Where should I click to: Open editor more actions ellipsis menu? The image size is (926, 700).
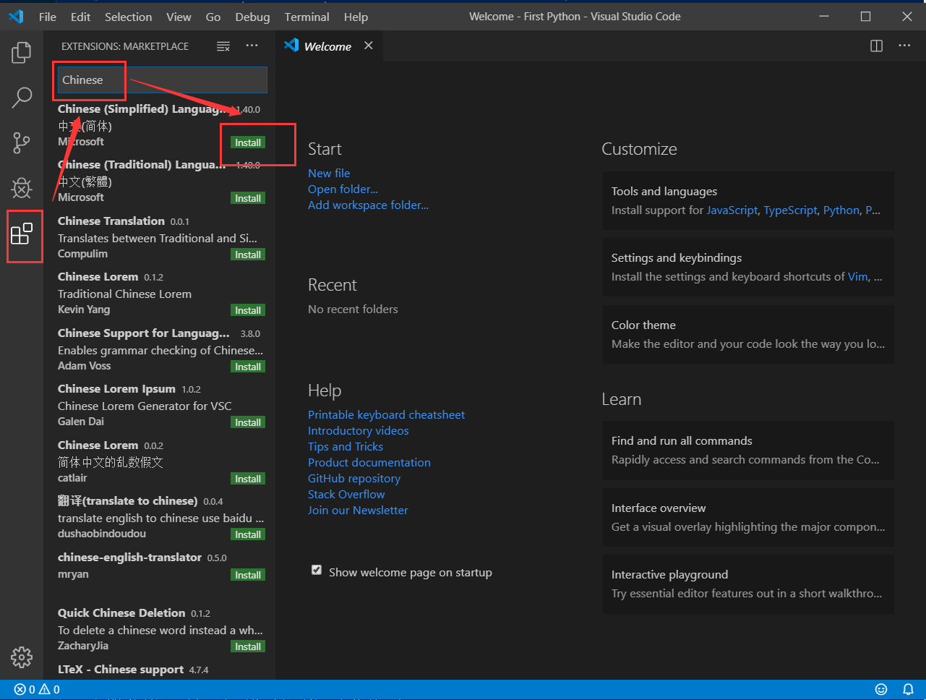904,46
